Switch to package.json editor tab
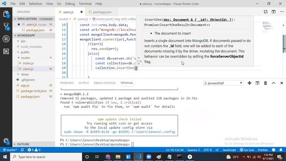Image resolution: width=286 pixels, height=161 pixels. pos(102,12)
